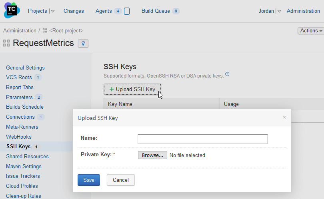Click the <Root project> breadcrumb
Image resolution: width=324 pixels, height=199 pixels.
coord(66,30)
